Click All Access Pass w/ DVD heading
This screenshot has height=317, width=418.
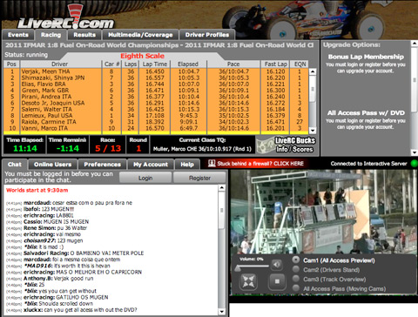[366, 113]
